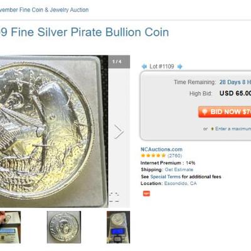251x251 pixels.
Task: Select the leftmost tester device thumbnail
Action: coord(10,227)
